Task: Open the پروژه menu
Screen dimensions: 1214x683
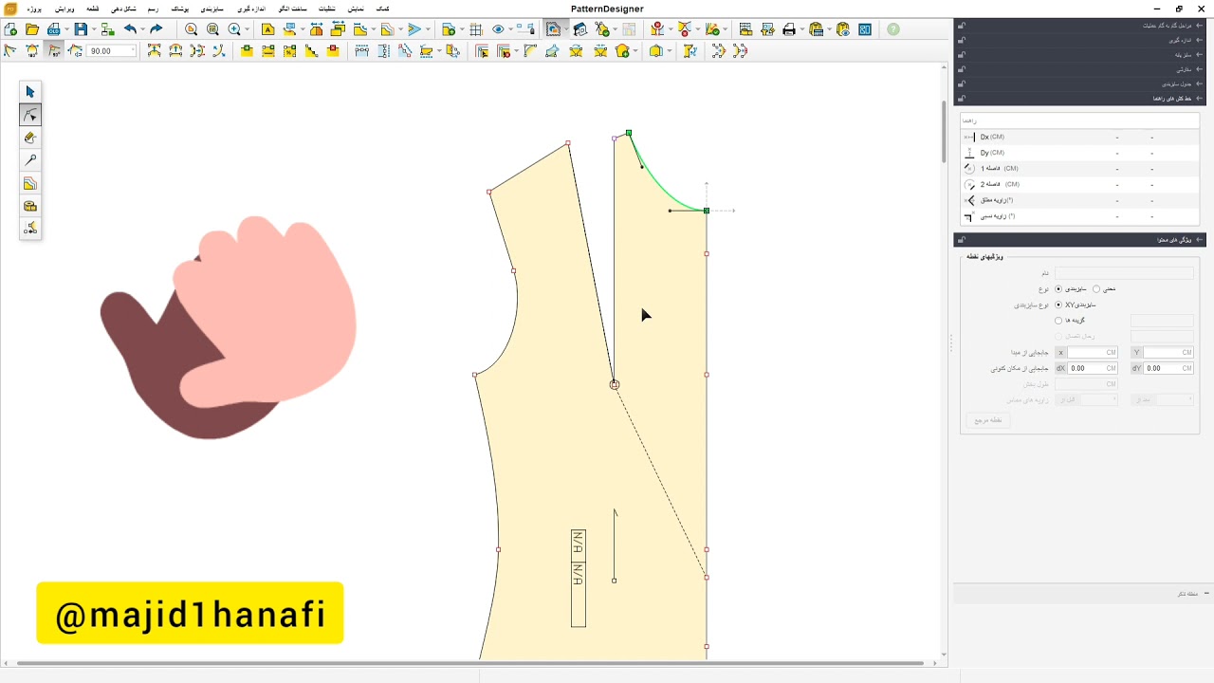Action: coord(34,9)
